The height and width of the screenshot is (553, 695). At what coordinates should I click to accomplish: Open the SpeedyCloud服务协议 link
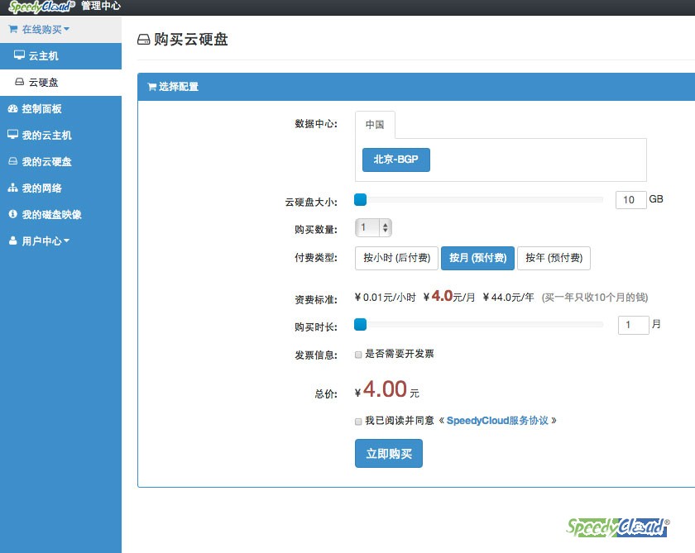tap(497, 421)
